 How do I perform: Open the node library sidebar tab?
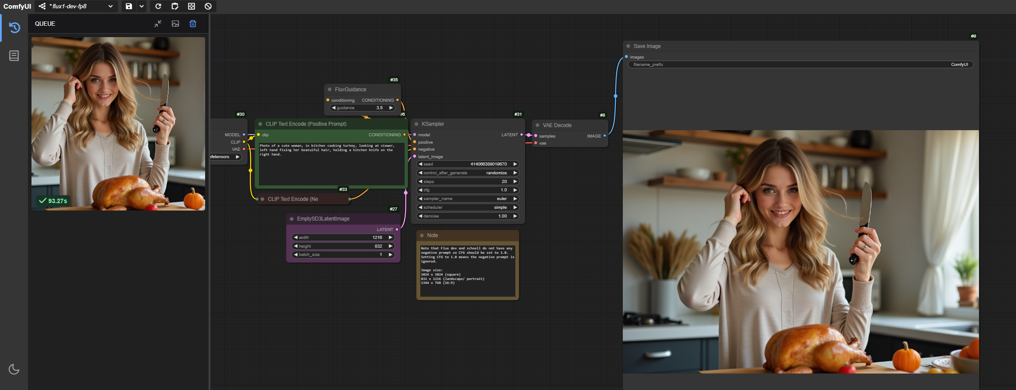[14, 55]
